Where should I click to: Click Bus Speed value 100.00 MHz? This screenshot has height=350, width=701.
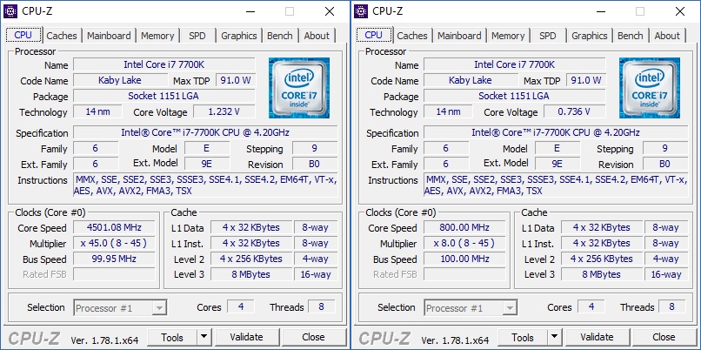464,259
